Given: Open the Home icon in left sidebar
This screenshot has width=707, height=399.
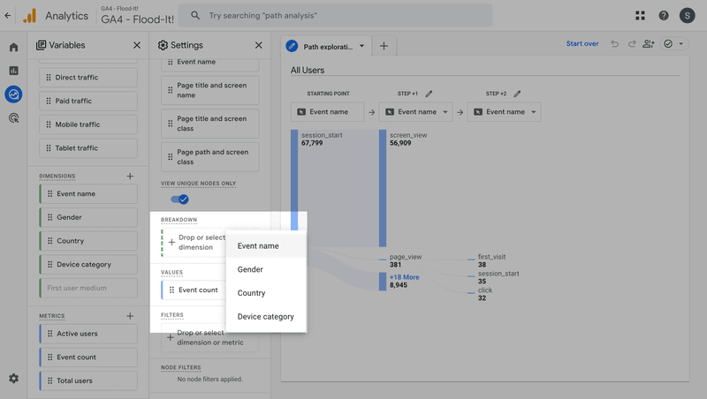Looking at the screenshot, I should 13,47.
